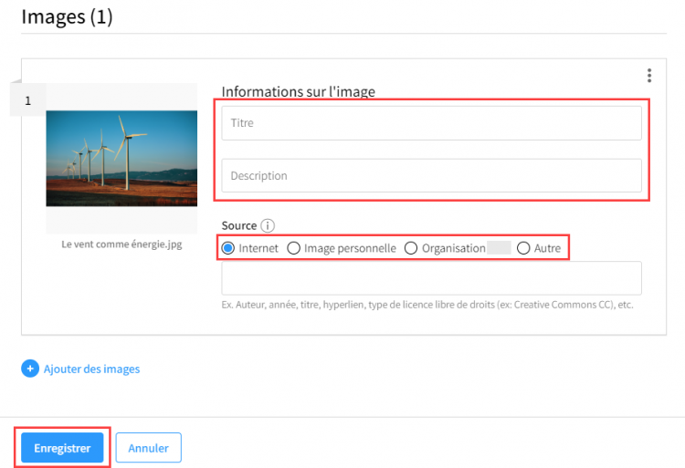Click the Titre input field
The image size is (685, 468).
(431, 123)
